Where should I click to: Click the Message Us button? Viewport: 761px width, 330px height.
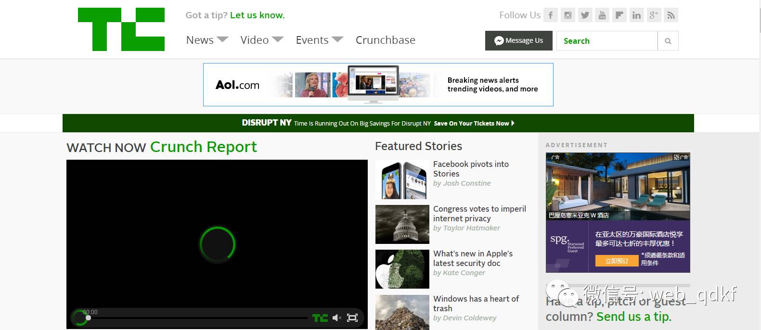point(519,41)
